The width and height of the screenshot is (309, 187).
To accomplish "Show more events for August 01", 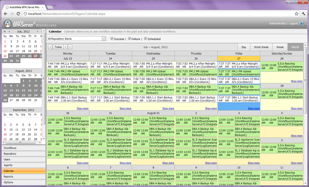I will tap(168, 163).
